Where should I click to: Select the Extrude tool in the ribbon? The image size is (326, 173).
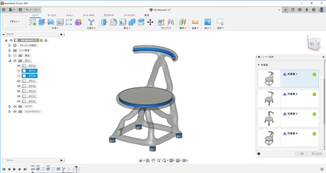pos(42,22)
